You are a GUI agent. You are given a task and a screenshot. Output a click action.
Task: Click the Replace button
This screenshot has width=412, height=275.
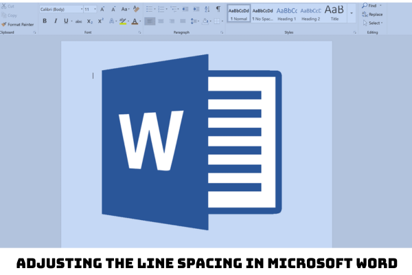(372, 14)
